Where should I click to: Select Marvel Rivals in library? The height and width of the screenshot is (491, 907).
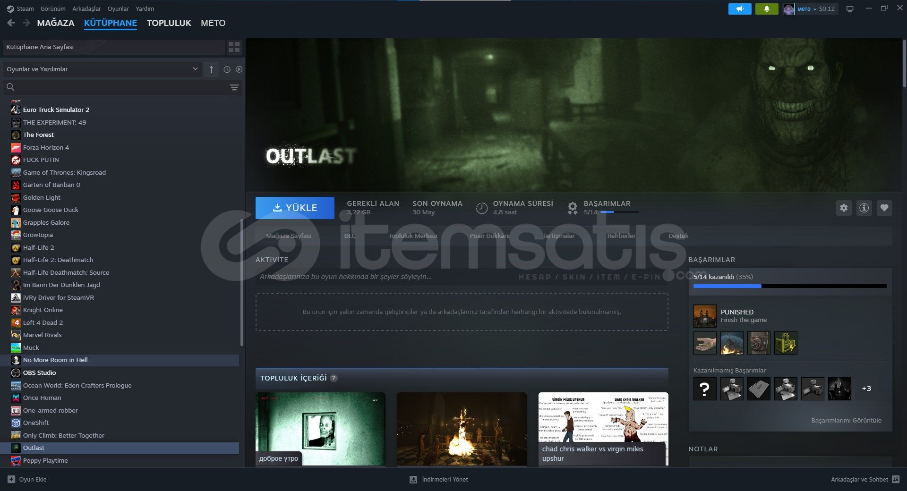point(120,335)
